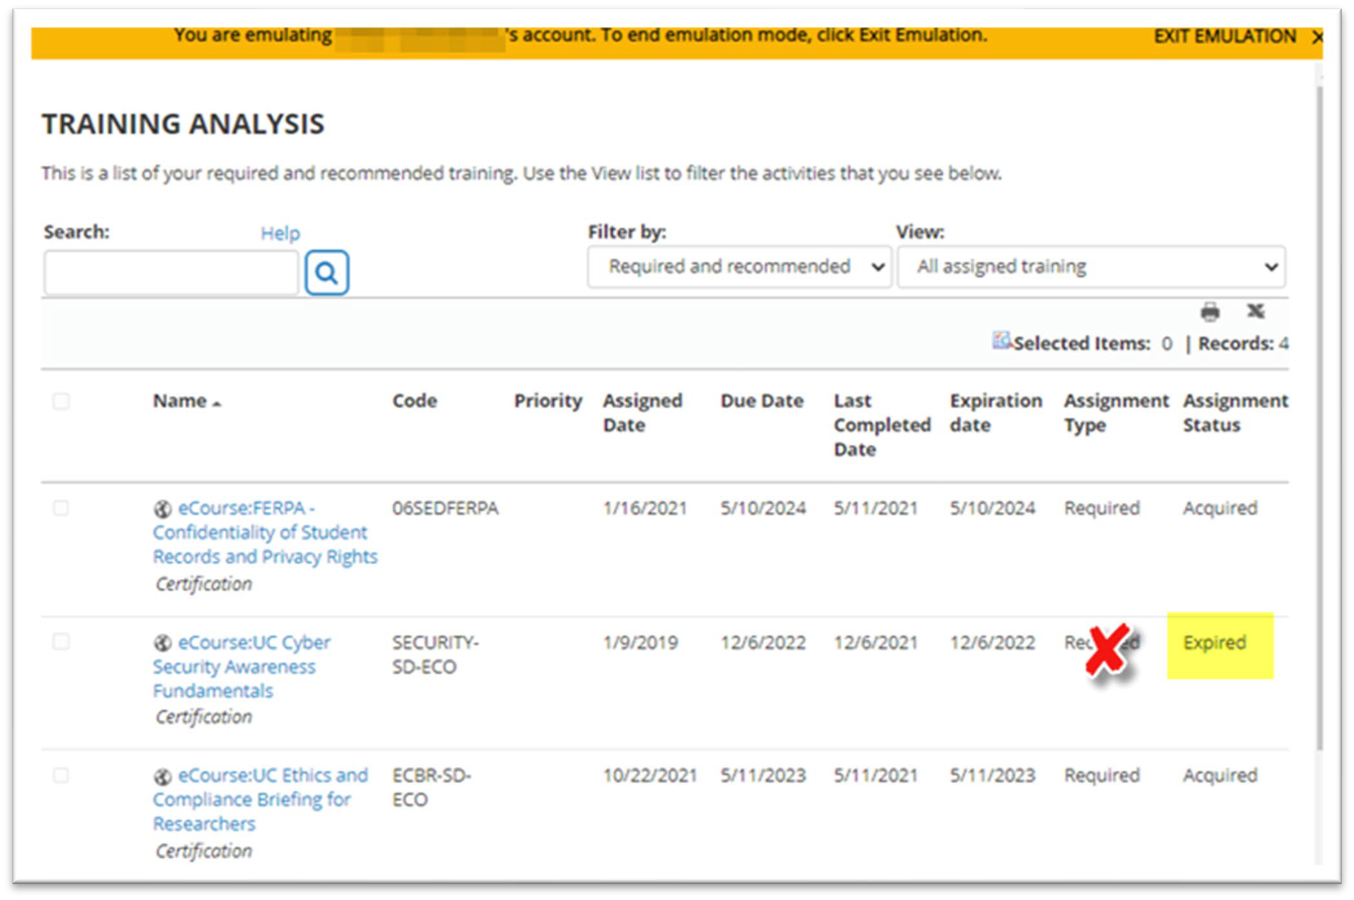Click the search magnifier button
1354x900 pixels.
(x=327, y=272)
